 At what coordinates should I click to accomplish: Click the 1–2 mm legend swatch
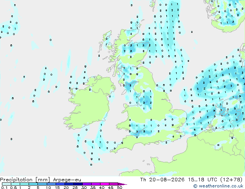tap(24, 184)
